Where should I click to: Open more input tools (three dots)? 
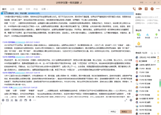[x=35, y=100]
